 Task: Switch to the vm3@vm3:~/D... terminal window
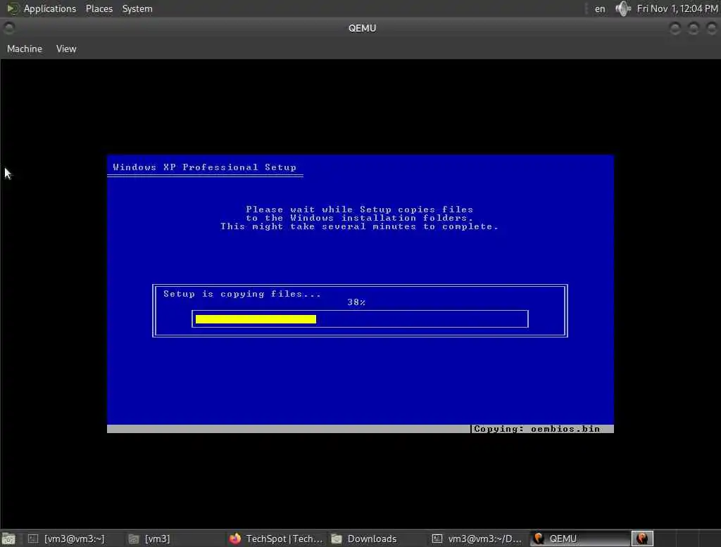click(478, 539)
